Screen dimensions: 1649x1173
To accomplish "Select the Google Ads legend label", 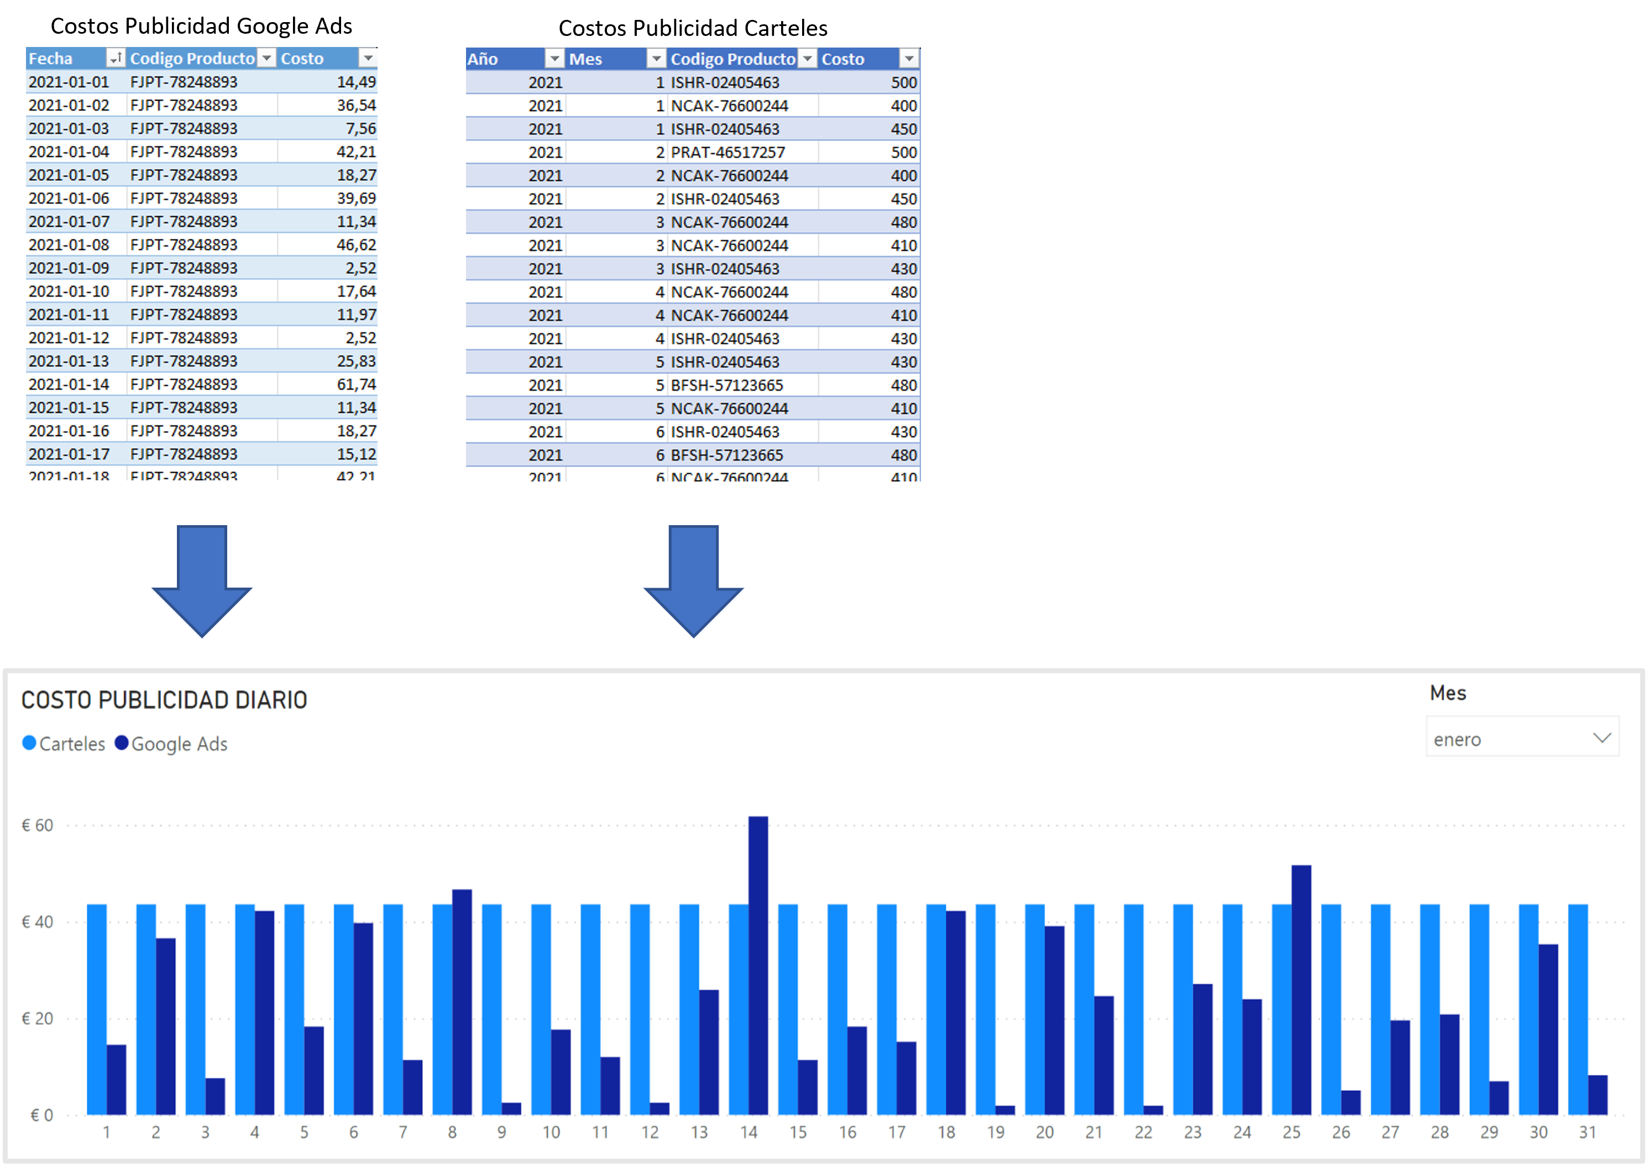I will (179, 744).
